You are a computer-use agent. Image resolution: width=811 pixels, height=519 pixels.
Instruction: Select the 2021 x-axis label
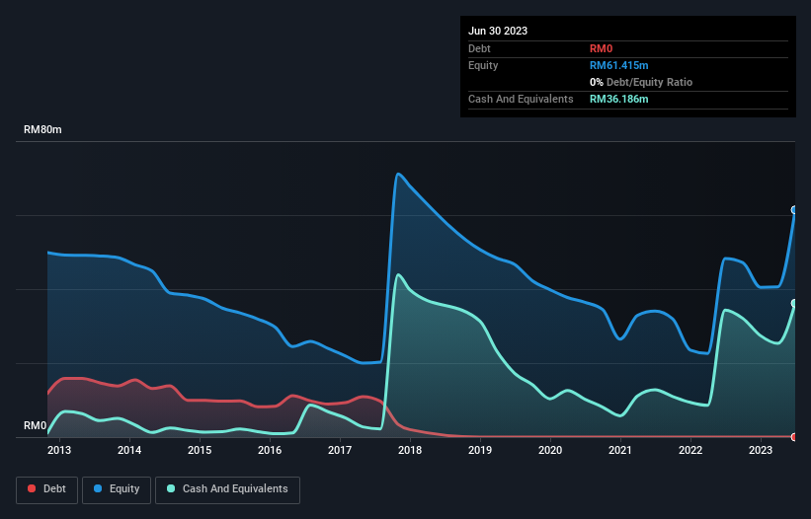[x=620, y=450]
